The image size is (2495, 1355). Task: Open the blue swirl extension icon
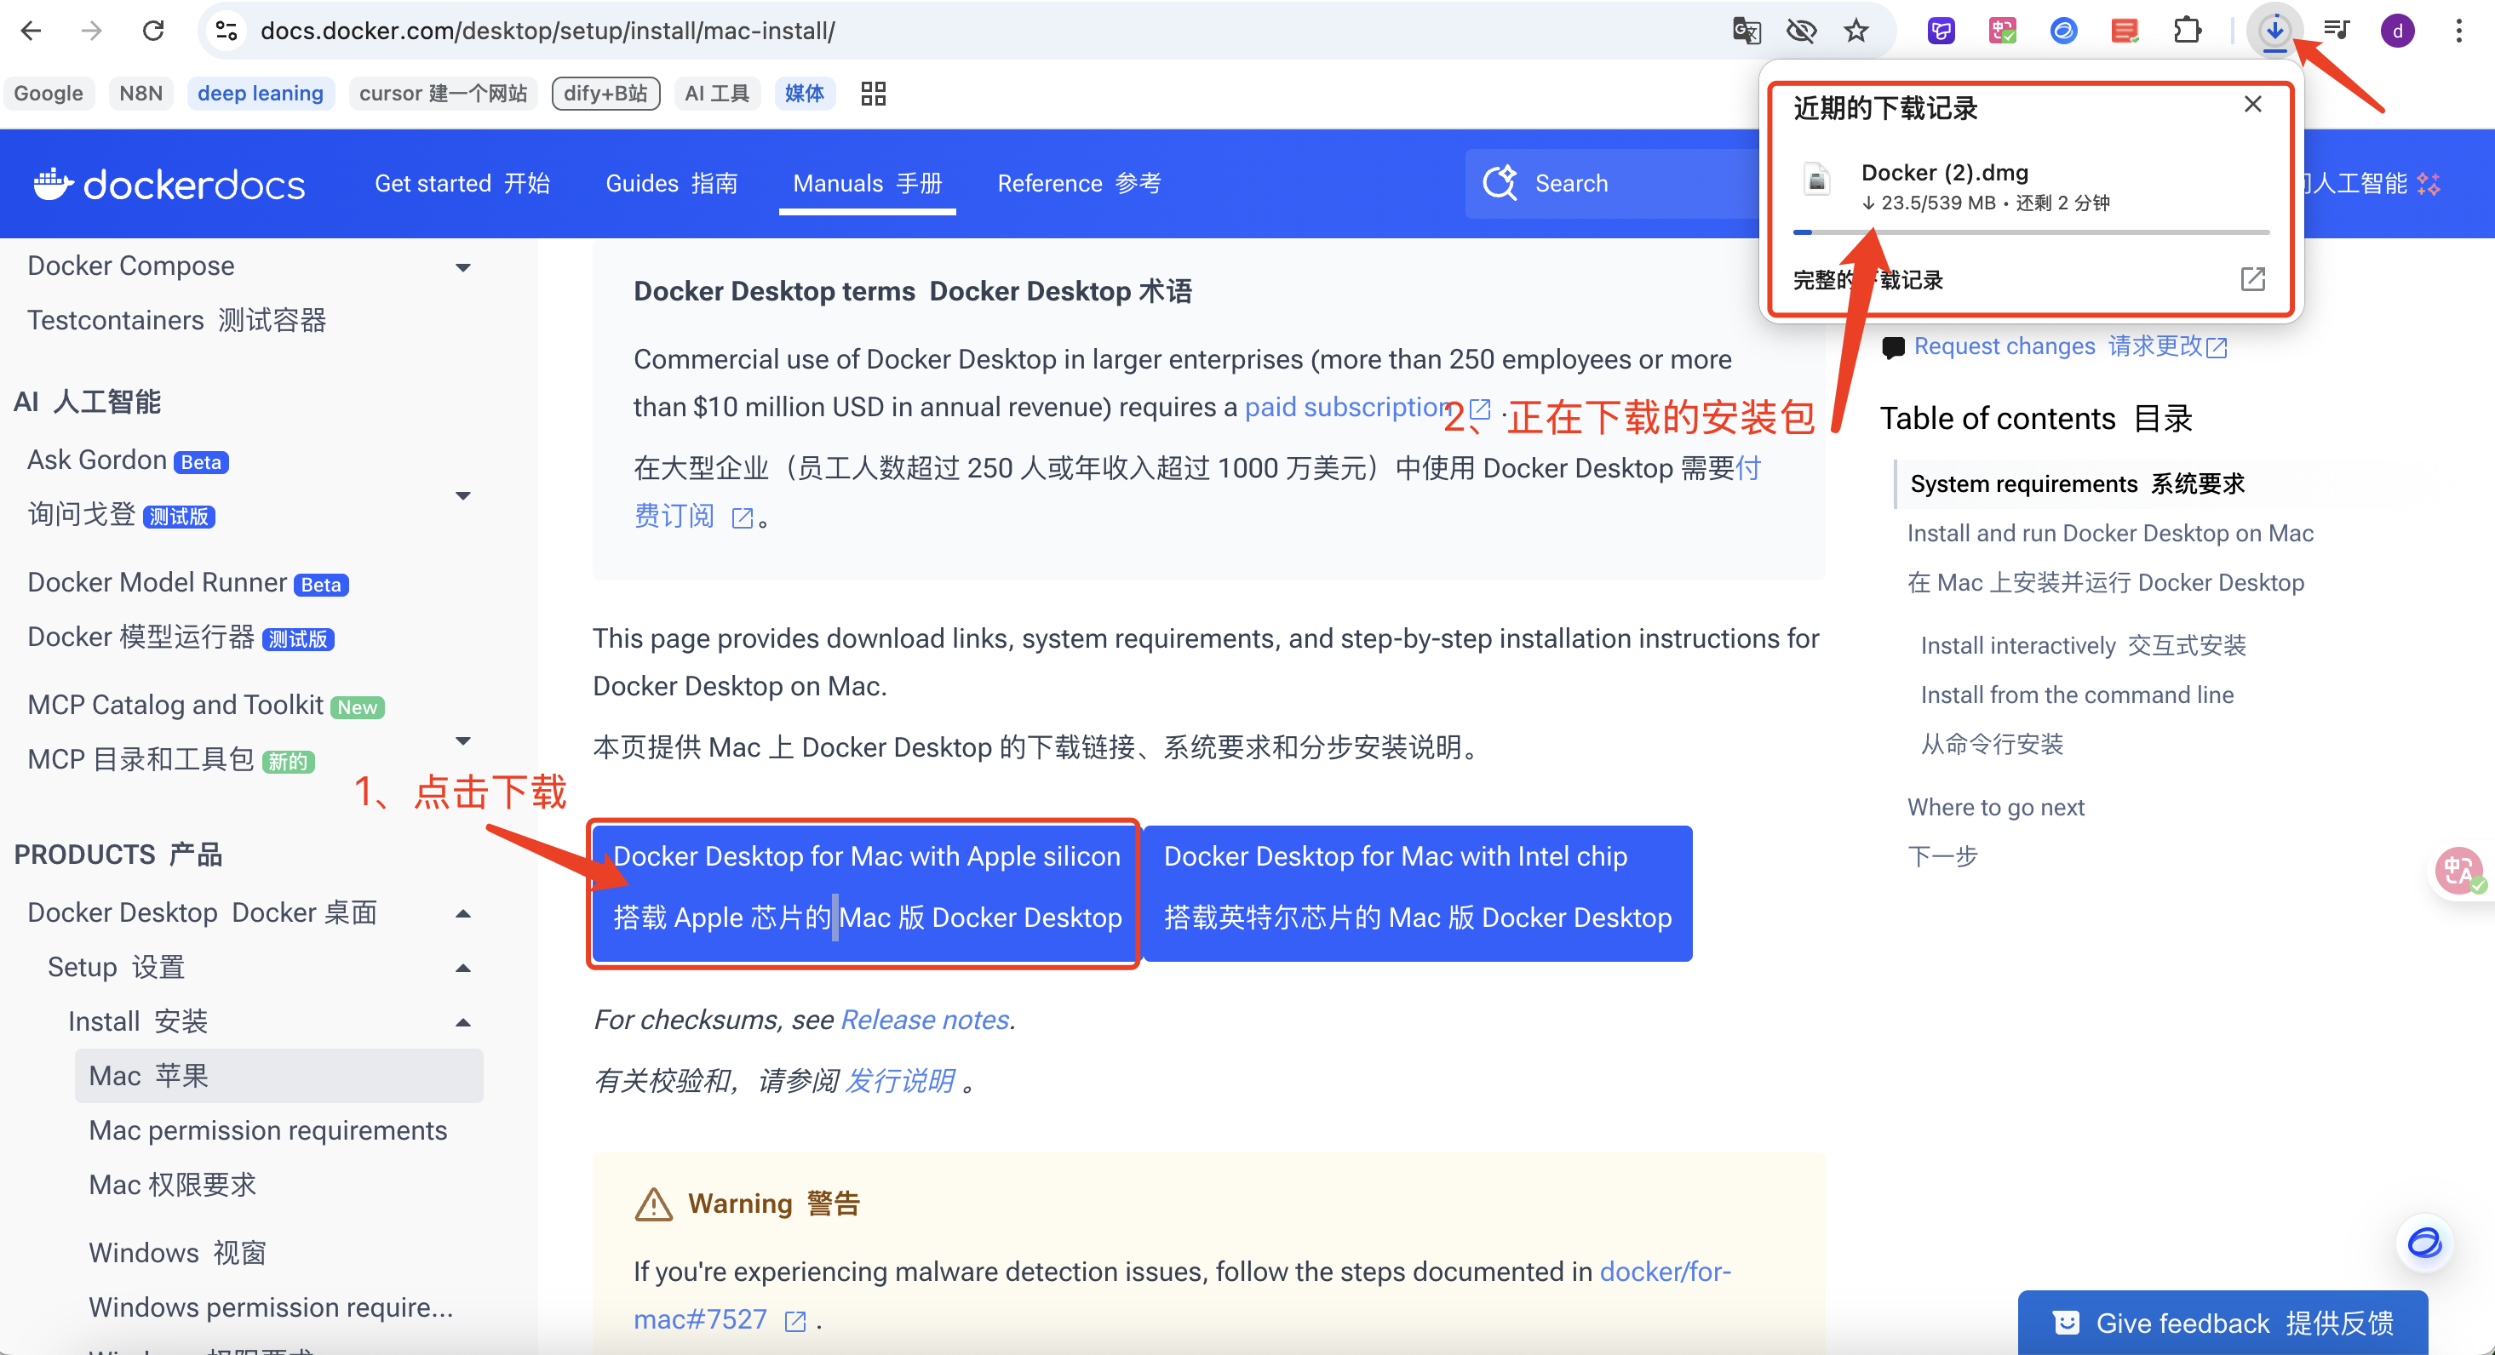coord(2064,31)
